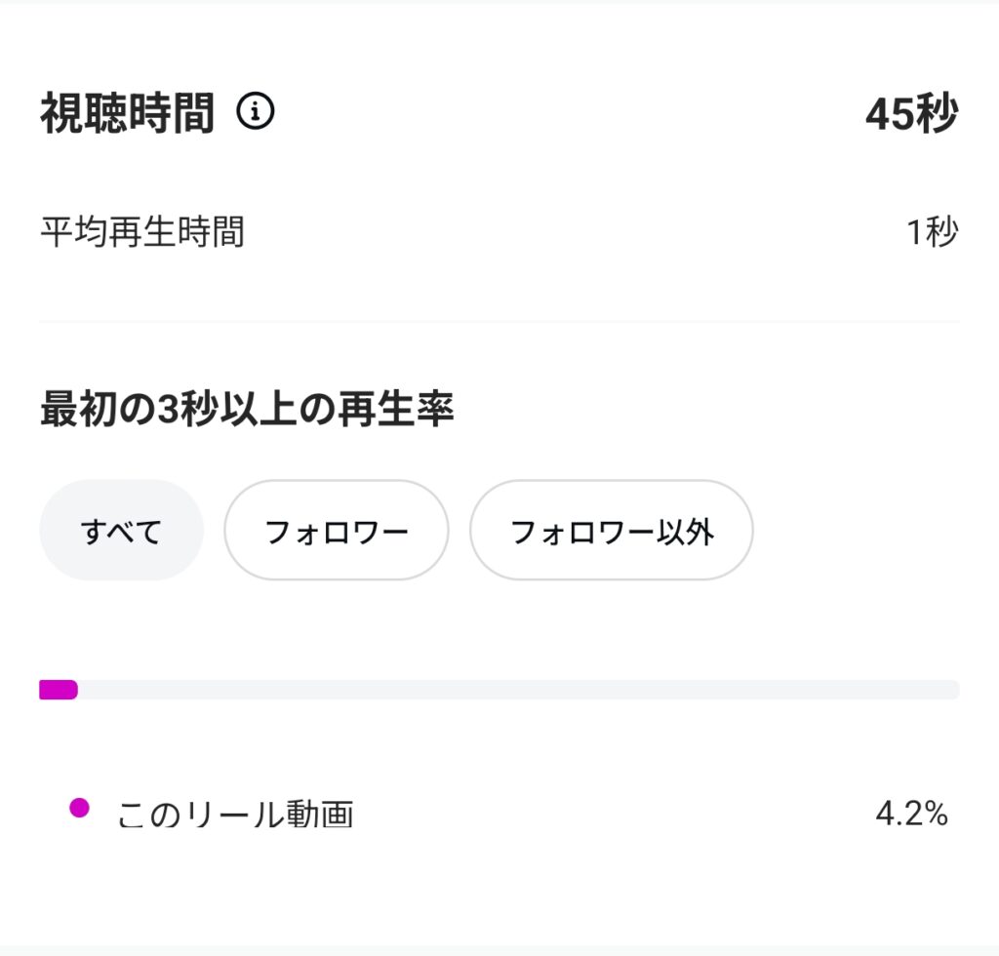Show 3-second play rate for non-followers
Screen dimensions: 999x956
612,531
